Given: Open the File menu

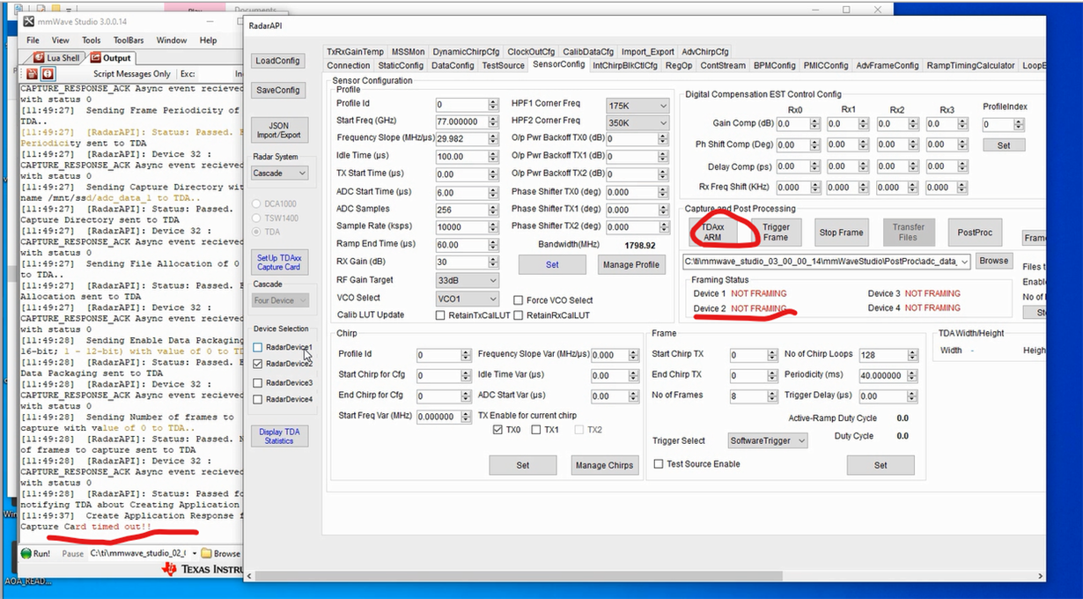Looking at the screenshot, I should click(x=33, y=40).
